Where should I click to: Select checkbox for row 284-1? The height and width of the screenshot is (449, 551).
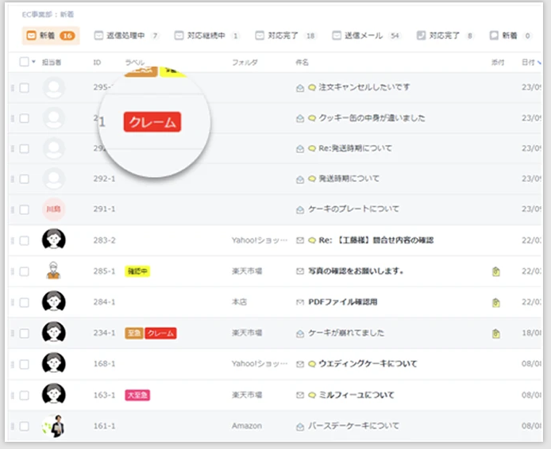coord(24,302)
